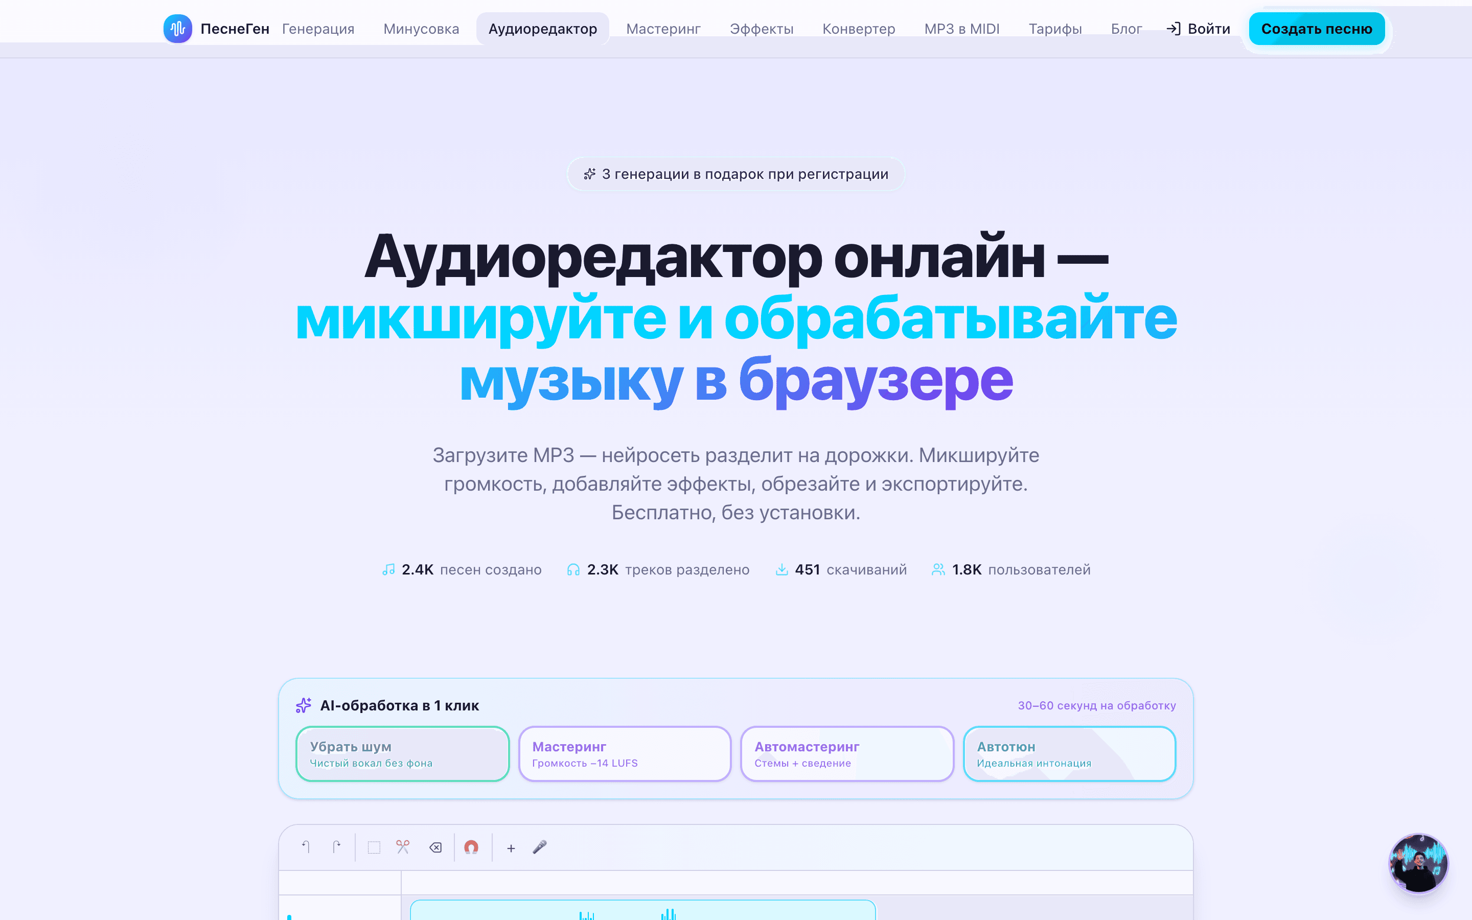Click the timeline ruler above the track

point(797,882)
